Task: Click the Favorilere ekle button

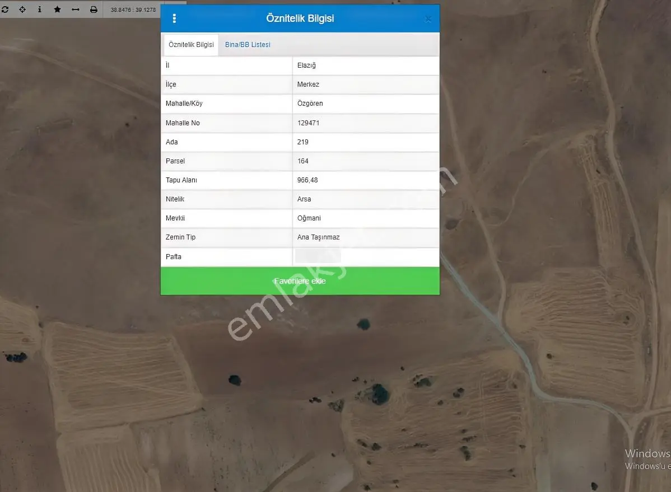Action: point(300,281)
